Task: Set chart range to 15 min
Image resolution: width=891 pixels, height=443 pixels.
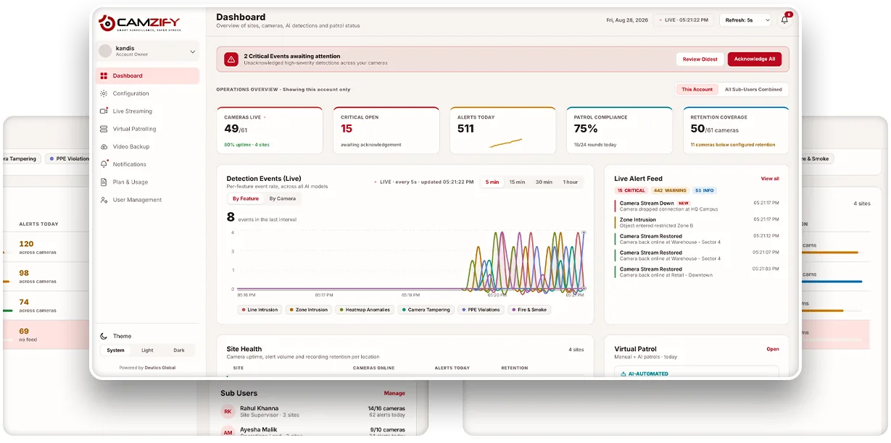Action: (x=517, y=182)
